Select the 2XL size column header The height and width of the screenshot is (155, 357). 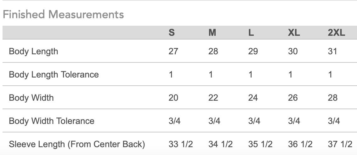(337, 33)
